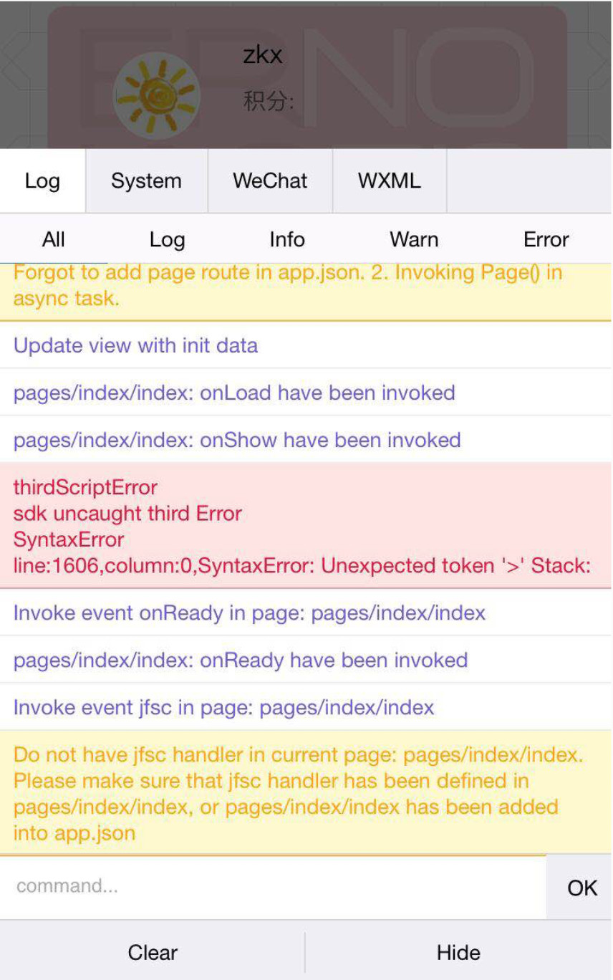Switch to the System tab
The image size is (613, 980).
pos(146,181)
